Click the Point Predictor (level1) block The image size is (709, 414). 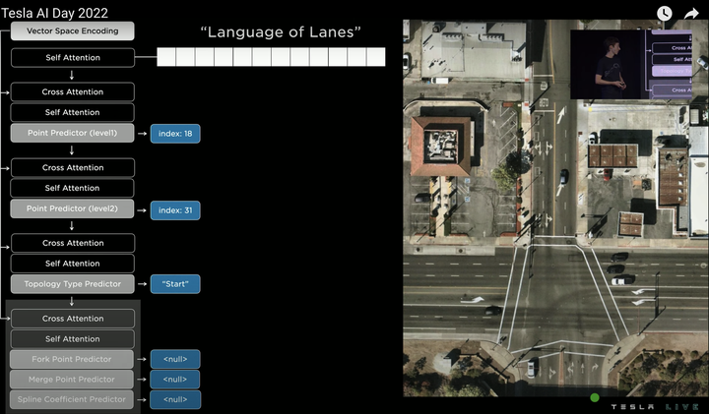tap(72, 133)
